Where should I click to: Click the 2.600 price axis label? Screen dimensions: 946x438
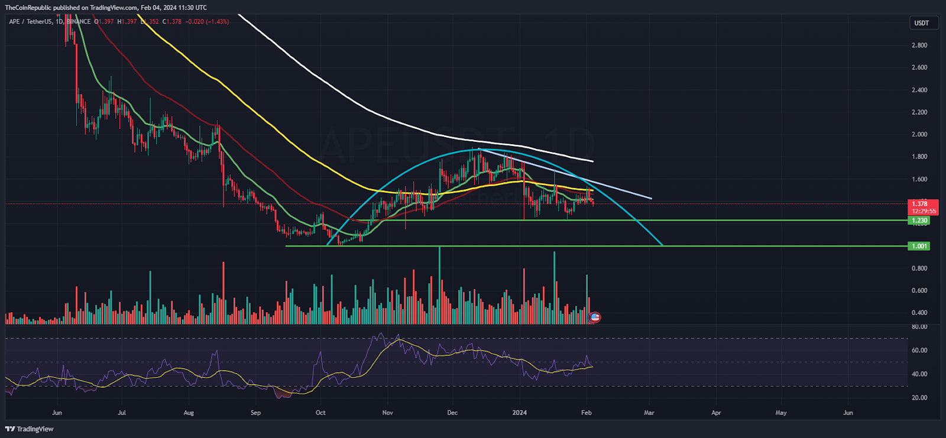[x=919, y=67]
